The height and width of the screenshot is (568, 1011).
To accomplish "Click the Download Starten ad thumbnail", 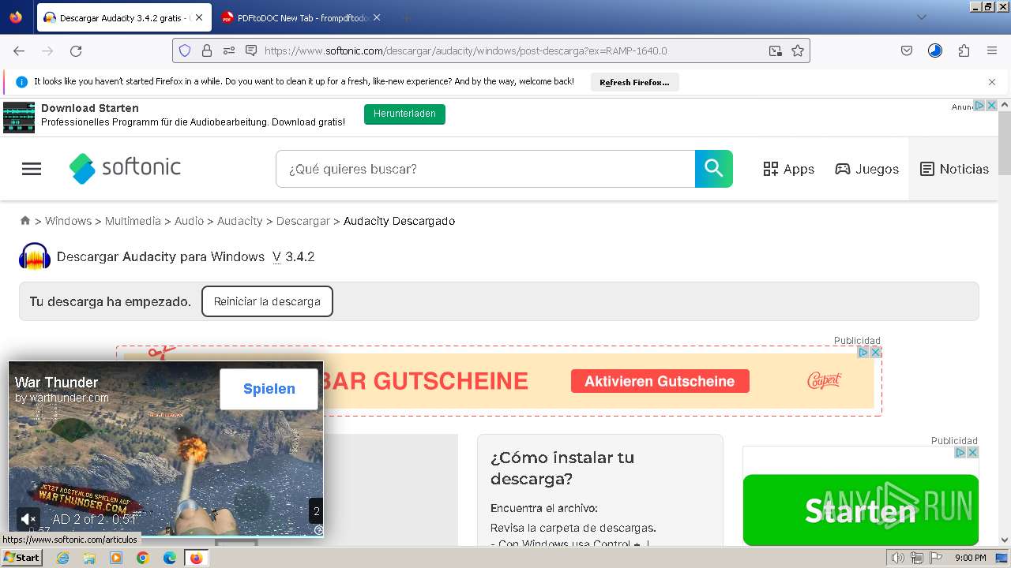I will (x=19, y=117).
